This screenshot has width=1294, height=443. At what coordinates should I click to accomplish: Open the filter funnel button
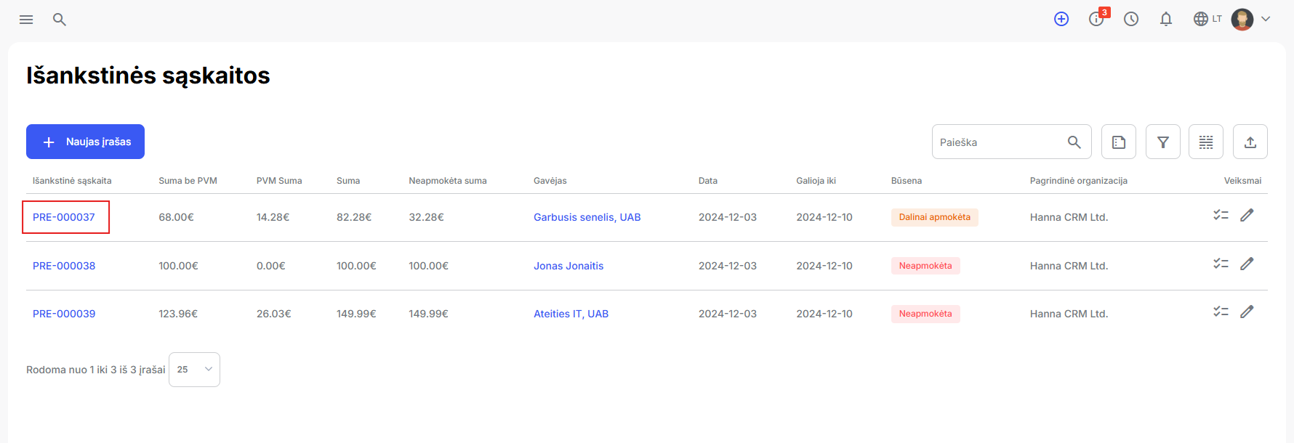1163,142
